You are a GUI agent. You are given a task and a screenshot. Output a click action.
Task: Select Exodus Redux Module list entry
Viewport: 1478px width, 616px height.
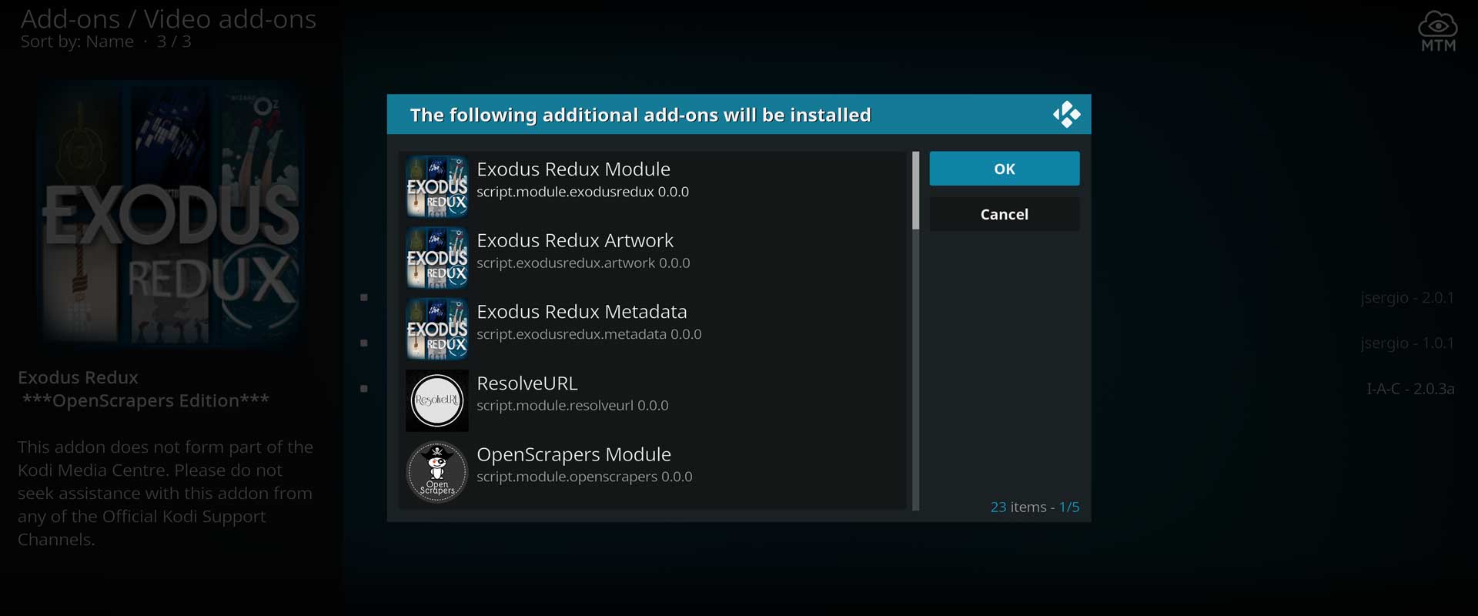[654, 186]
